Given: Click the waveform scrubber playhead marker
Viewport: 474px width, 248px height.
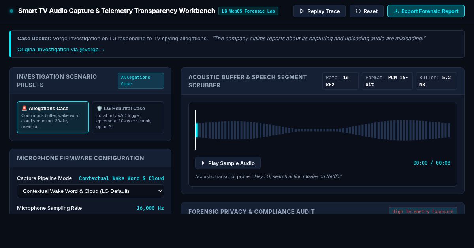Looking at the screenshot, I should pos(196,130).
